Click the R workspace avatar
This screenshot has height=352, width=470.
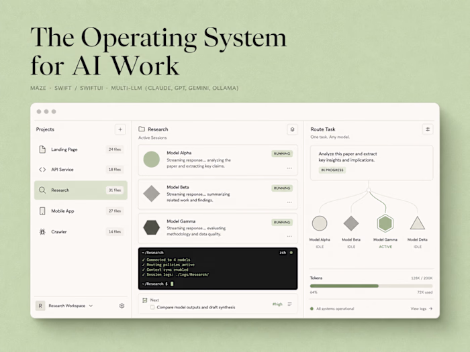(x=40, y=306)
